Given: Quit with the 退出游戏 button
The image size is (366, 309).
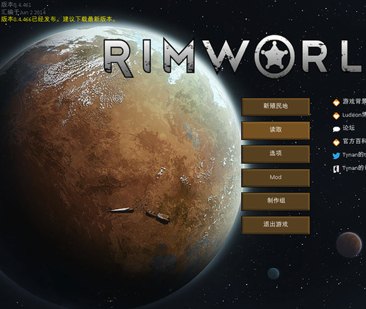Looking at the screenshot, I should pos(276,225).
